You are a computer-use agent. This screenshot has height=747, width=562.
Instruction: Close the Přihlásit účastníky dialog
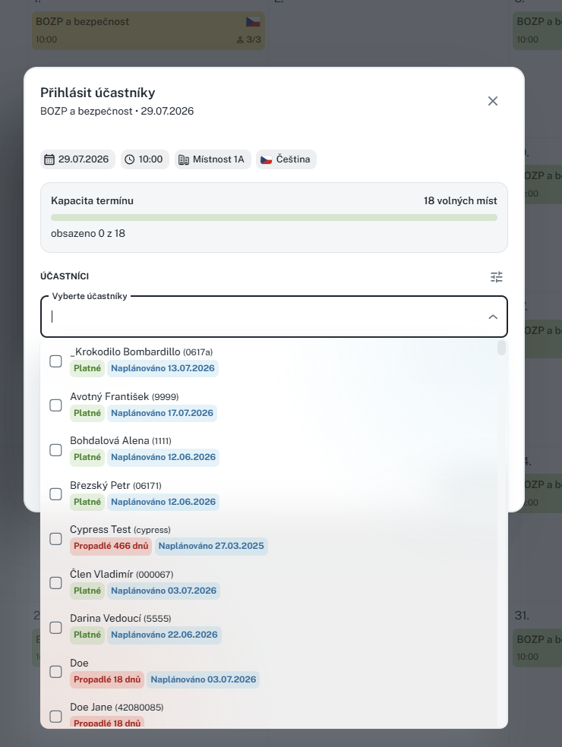tap(492, 101)
